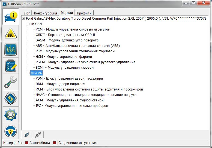Switch to the Конфигурация tab
212x148 pixels.
point(45,13)
